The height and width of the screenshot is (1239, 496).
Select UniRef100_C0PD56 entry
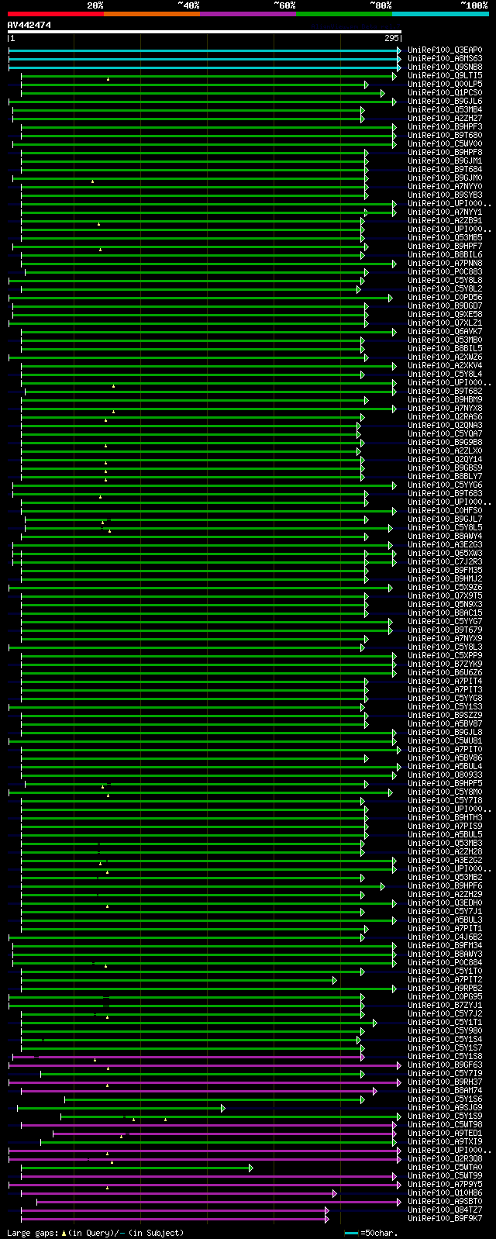coord(445,297)
